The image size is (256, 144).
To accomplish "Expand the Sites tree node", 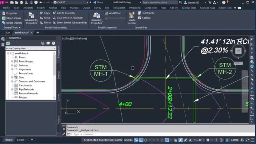I will point(12,77).
